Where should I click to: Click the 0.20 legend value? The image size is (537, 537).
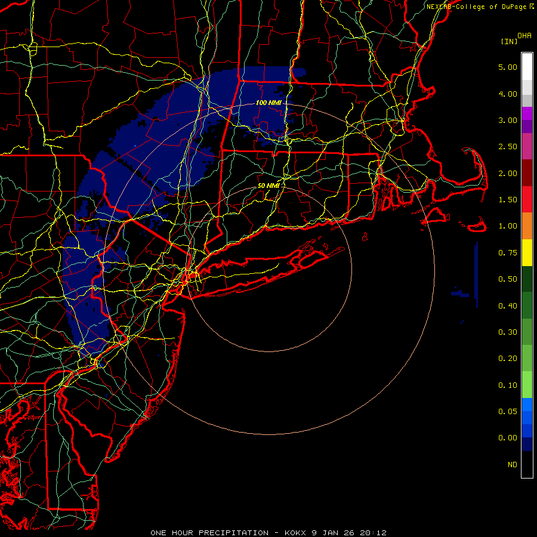(508, 359)
